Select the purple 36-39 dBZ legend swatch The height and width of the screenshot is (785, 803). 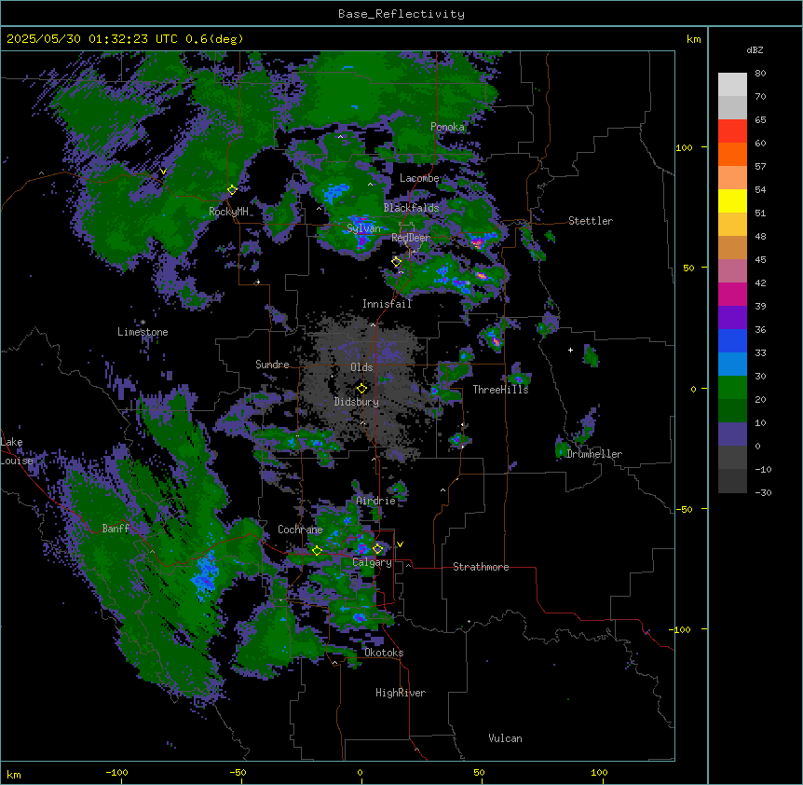pyautogui.click(x=732, y=317)
